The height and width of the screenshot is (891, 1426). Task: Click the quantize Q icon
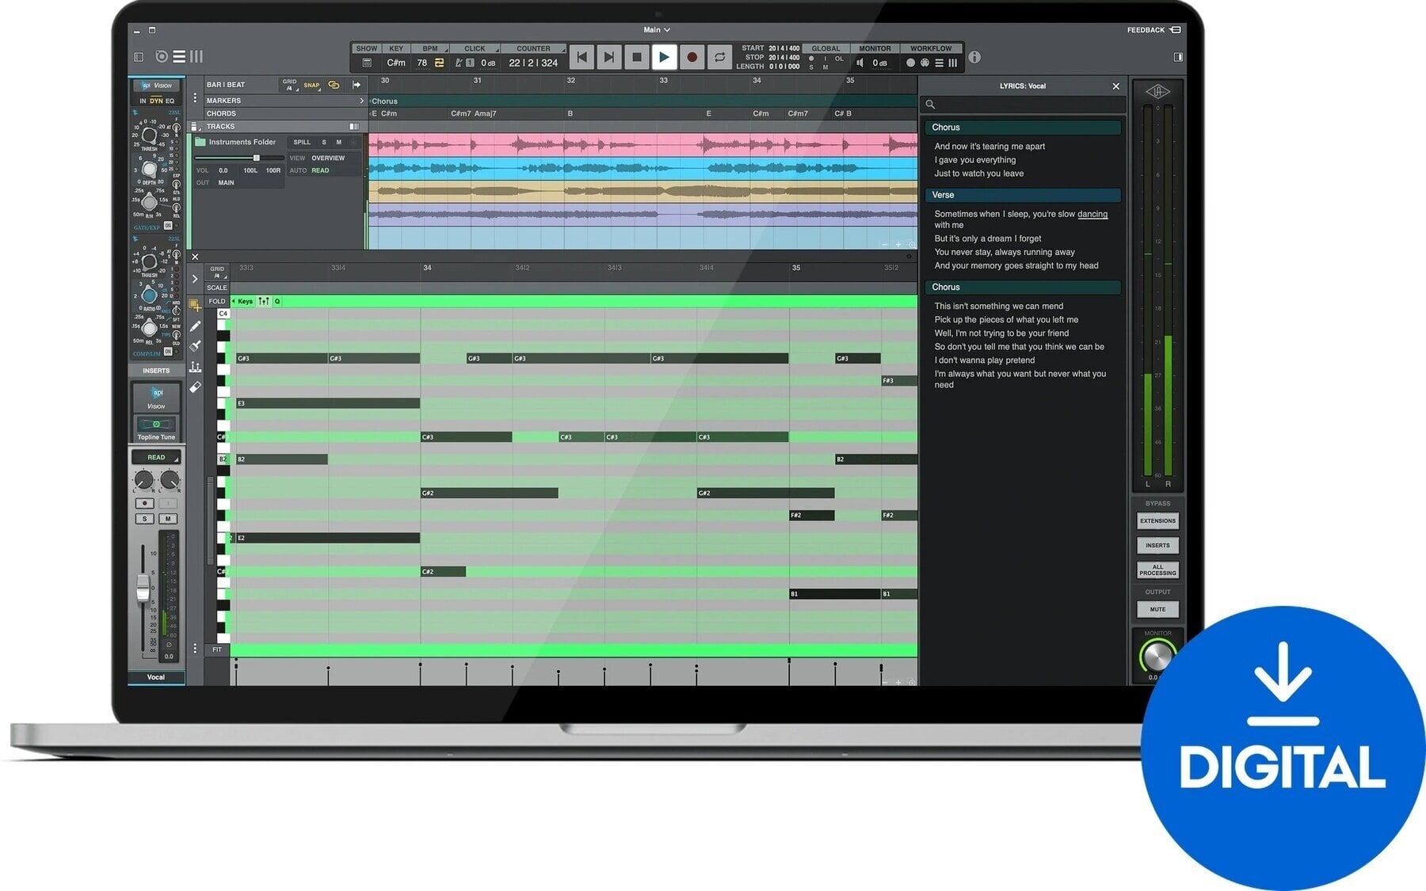tap(277, 302)
